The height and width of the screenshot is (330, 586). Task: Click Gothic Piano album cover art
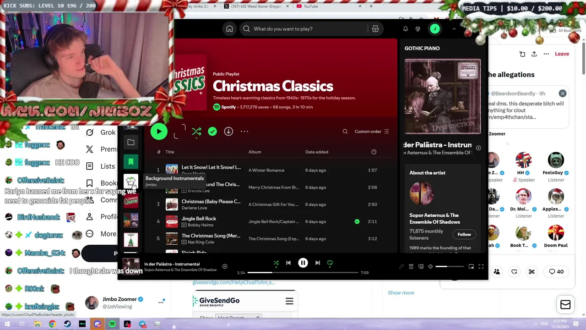click(443, 96)
